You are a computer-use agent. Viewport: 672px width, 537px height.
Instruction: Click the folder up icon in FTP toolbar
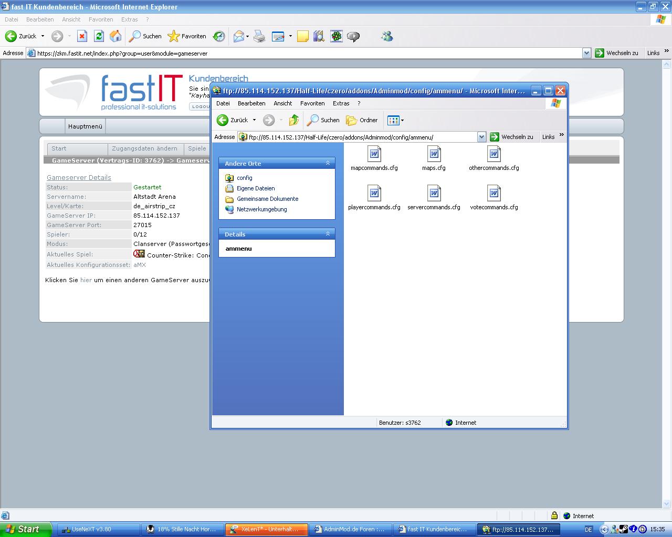tap(294, 120)
